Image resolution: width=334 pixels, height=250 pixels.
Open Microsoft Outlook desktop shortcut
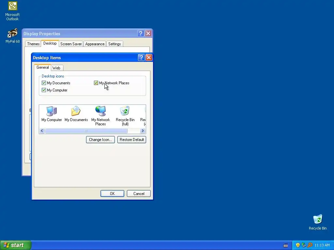pos(12,11)
